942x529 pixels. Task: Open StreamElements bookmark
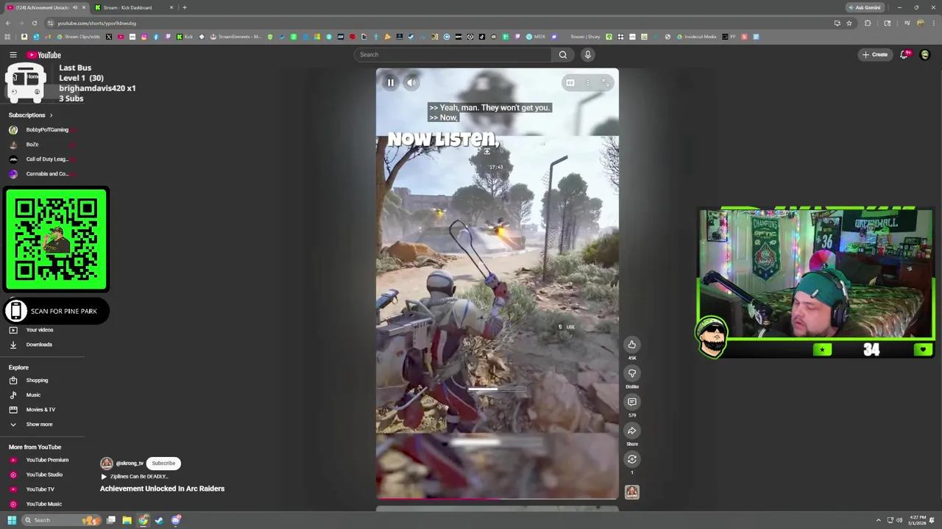tap(235, 37)
